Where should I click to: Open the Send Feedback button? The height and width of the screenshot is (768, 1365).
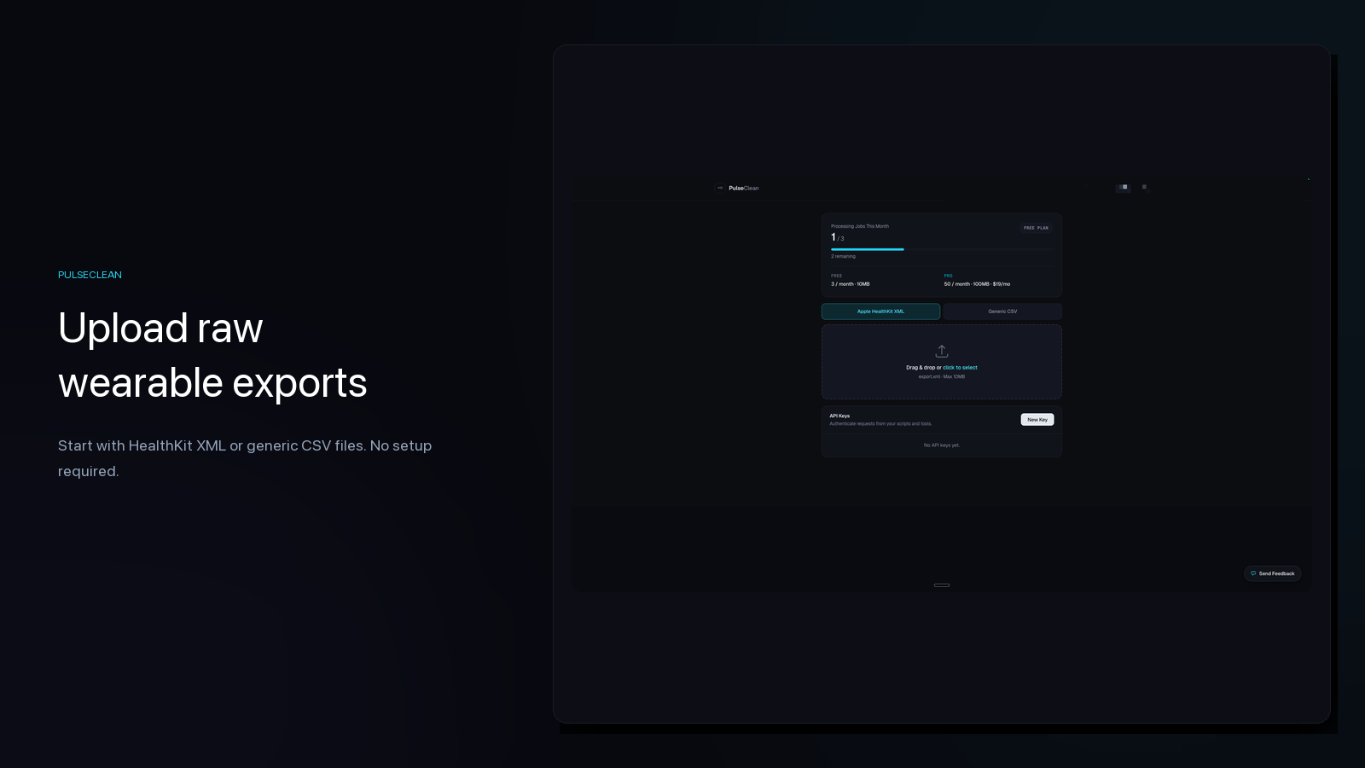1273,573
